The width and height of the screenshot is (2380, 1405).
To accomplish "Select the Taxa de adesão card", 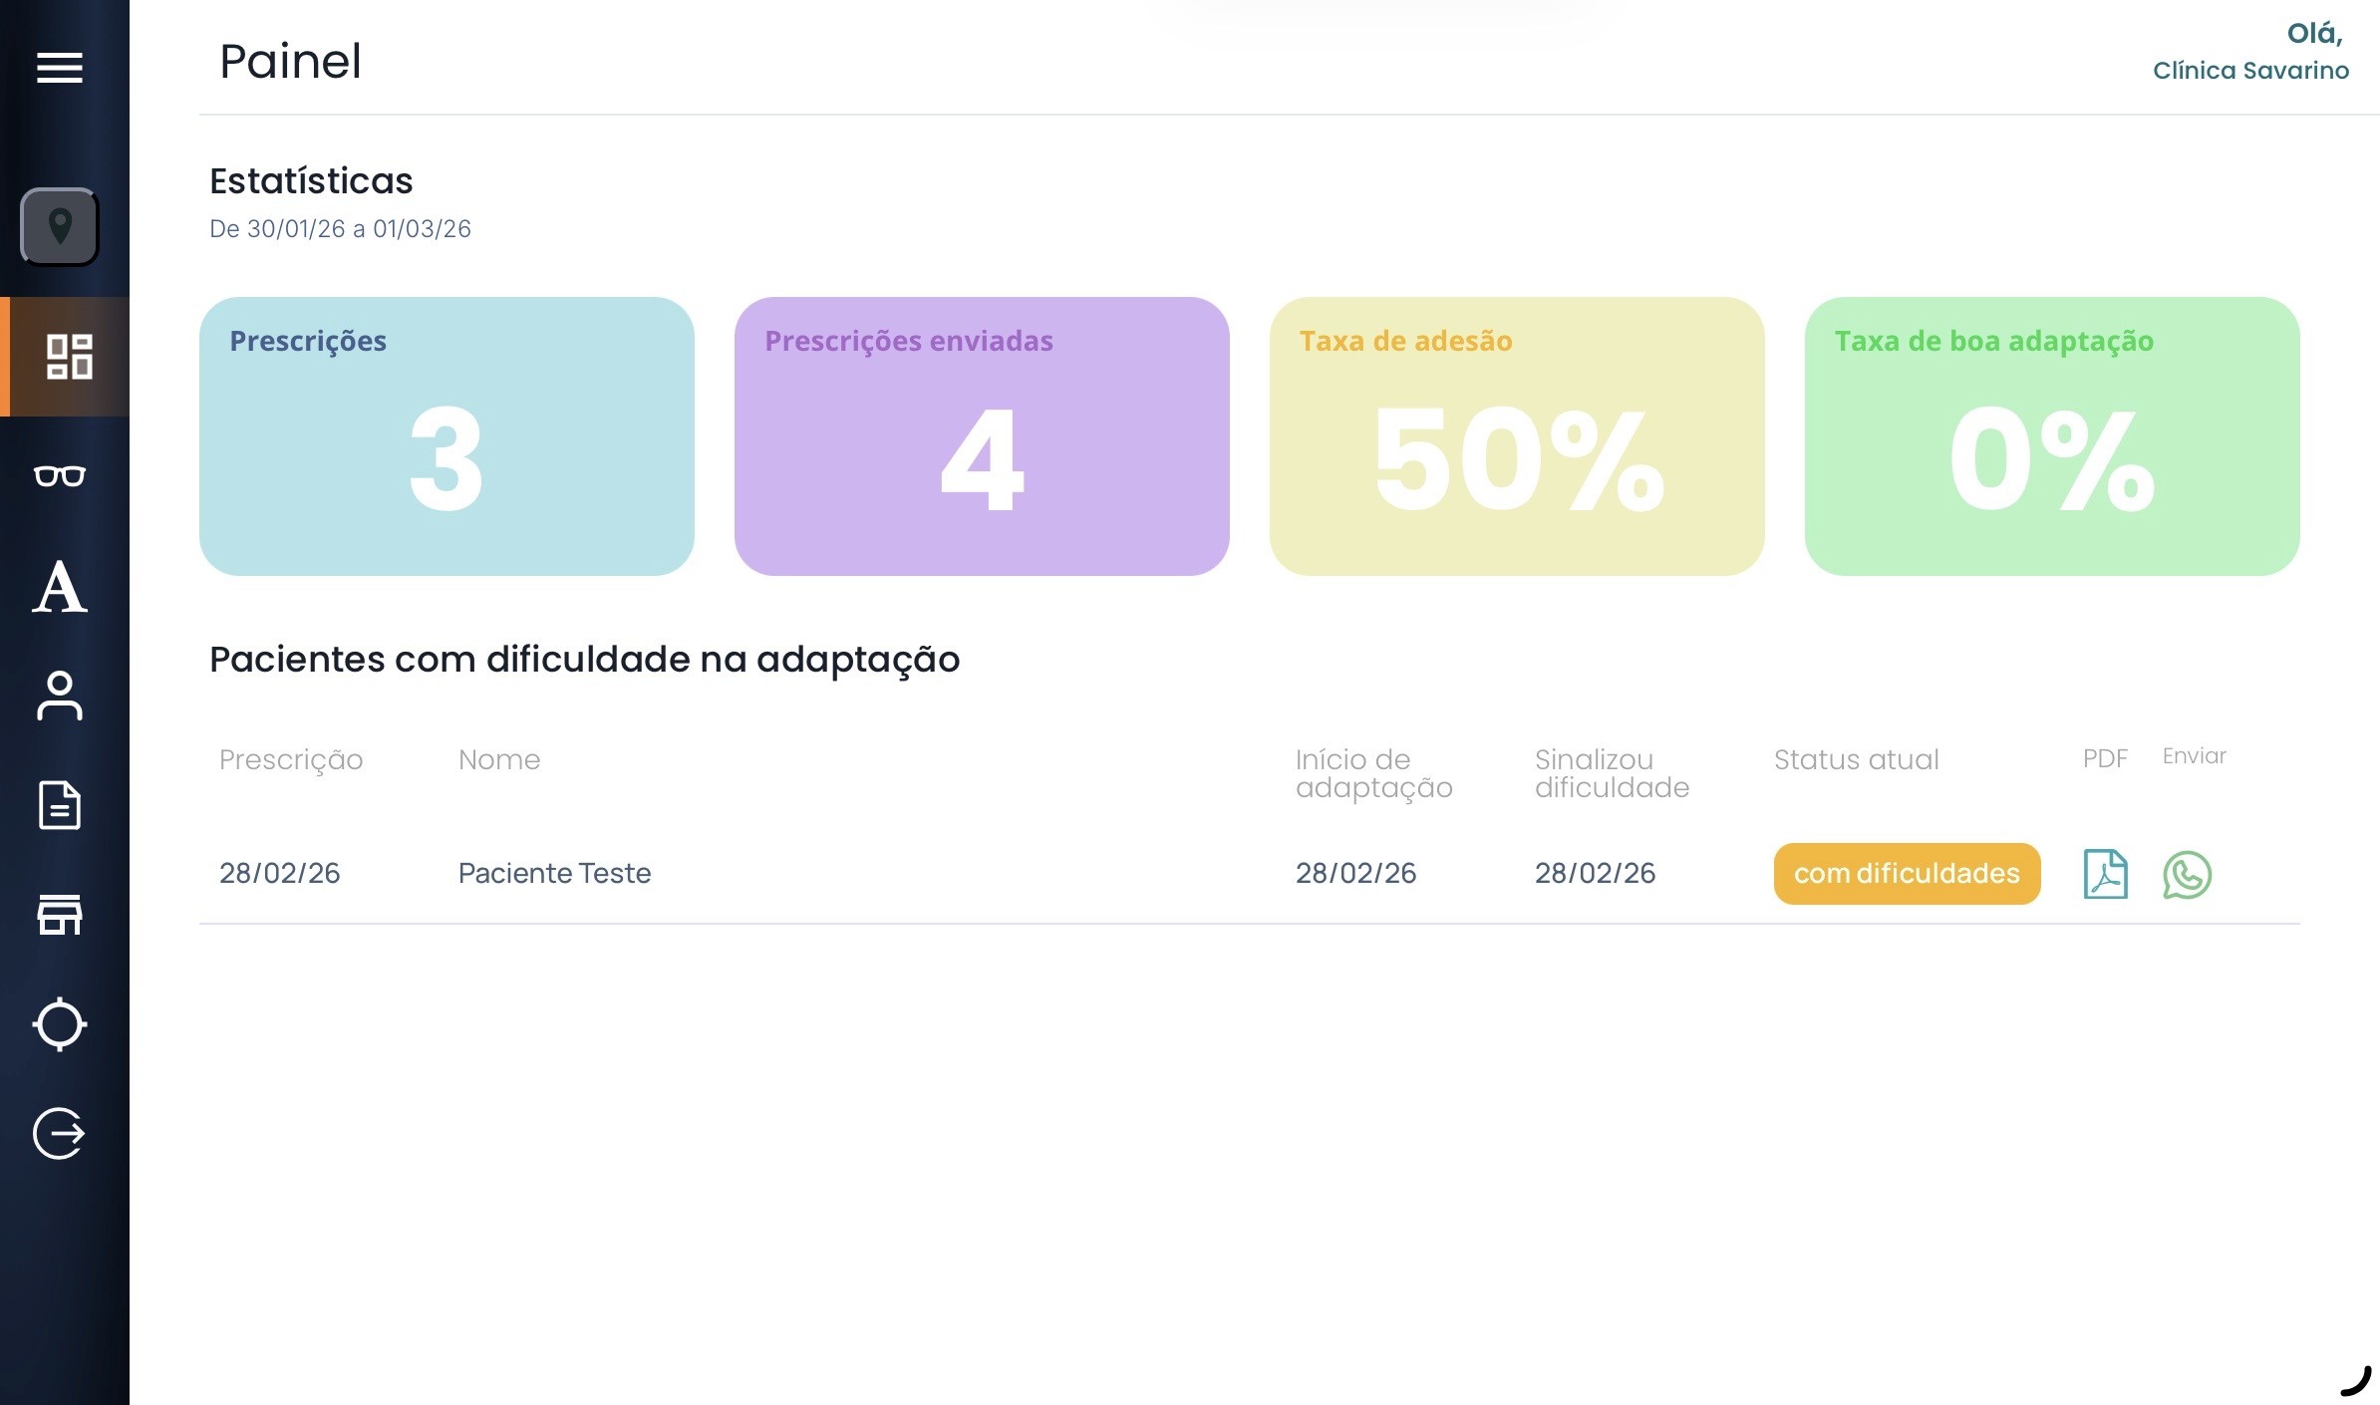I will click(1517, 436).
